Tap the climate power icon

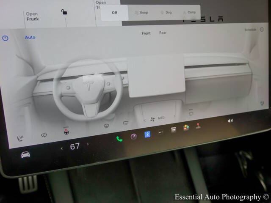coord(5,38)
